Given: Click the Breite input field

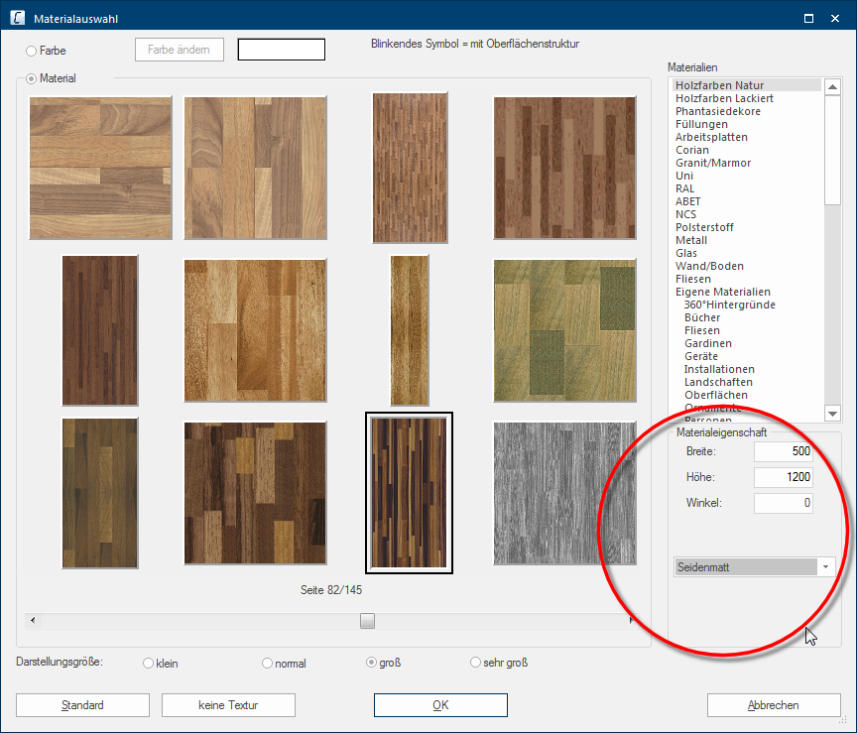Looking at the screenshot, I should 783,452.
